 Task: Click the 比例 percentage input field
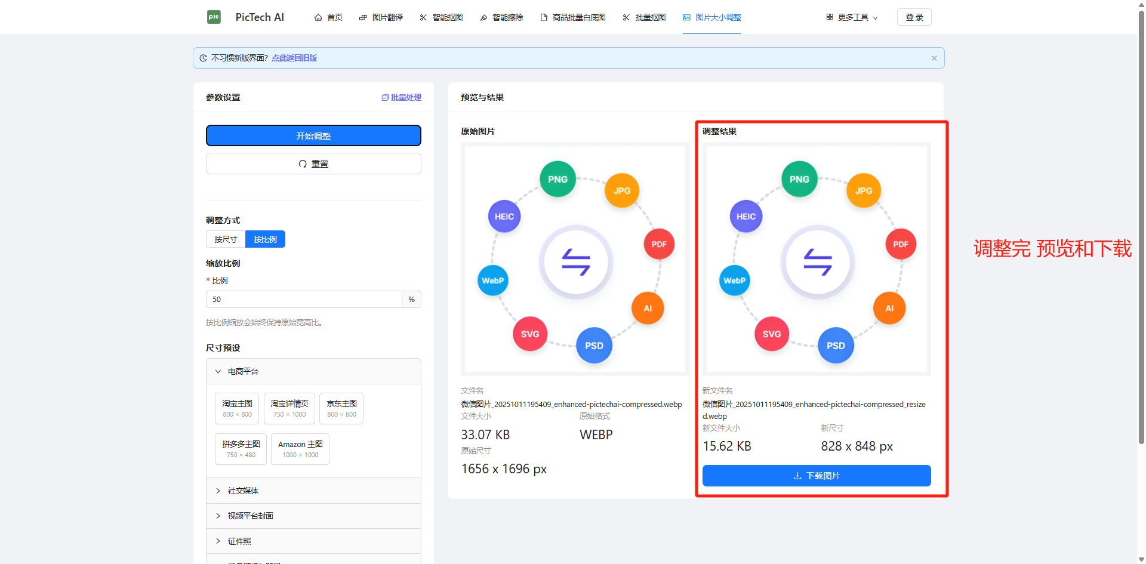tap(304, 300)
